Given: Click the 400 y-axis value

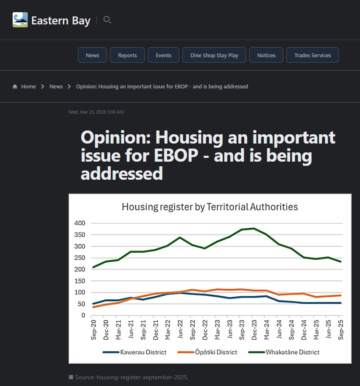Looking at the screenshot, I should [x=80, y=223].
